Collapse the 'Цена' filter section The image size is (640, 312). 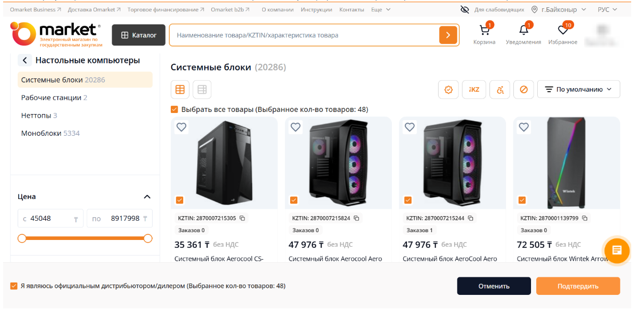click(x=147, y=197)
